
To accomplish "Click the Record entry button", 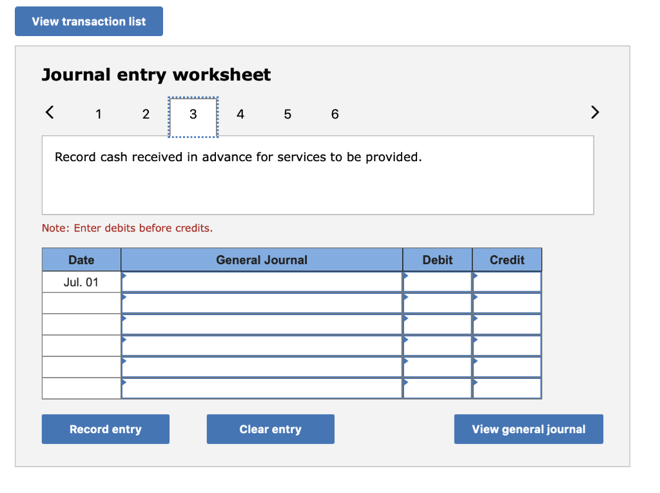I will coord(105,429).
